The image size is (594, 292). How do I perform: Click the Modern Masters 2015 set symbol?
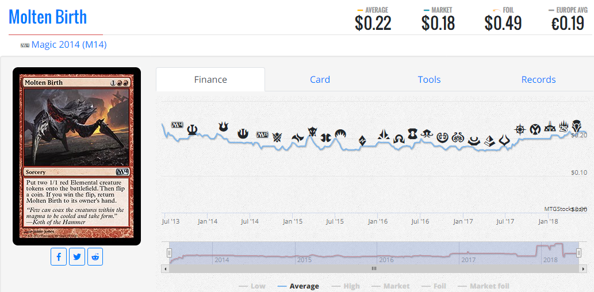point(326,137)
